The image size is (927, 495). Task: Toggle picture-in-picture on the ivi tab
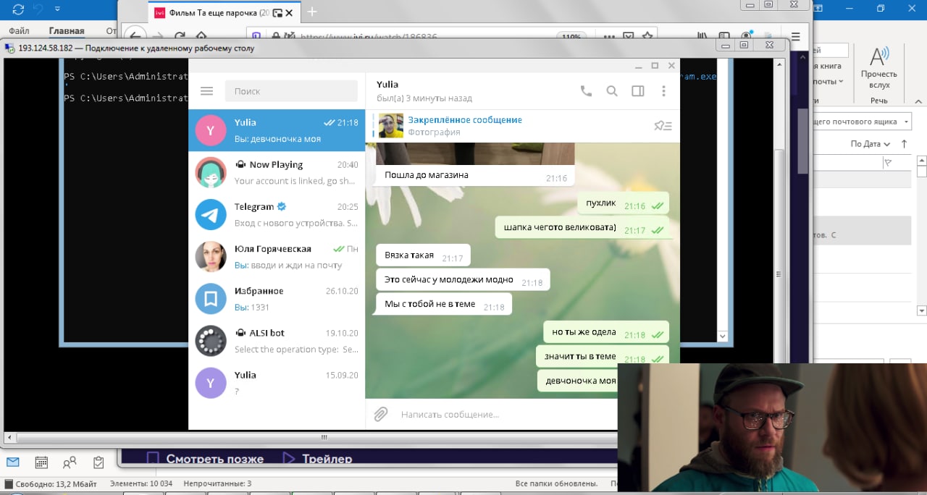pos(277,12)
